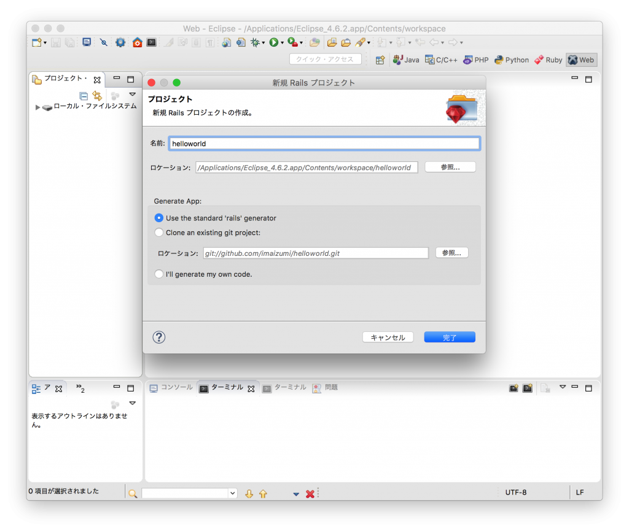Open the search flashlight dropdown arrow
The width and height of the screenshot is (629, 532).
[369, 42]
